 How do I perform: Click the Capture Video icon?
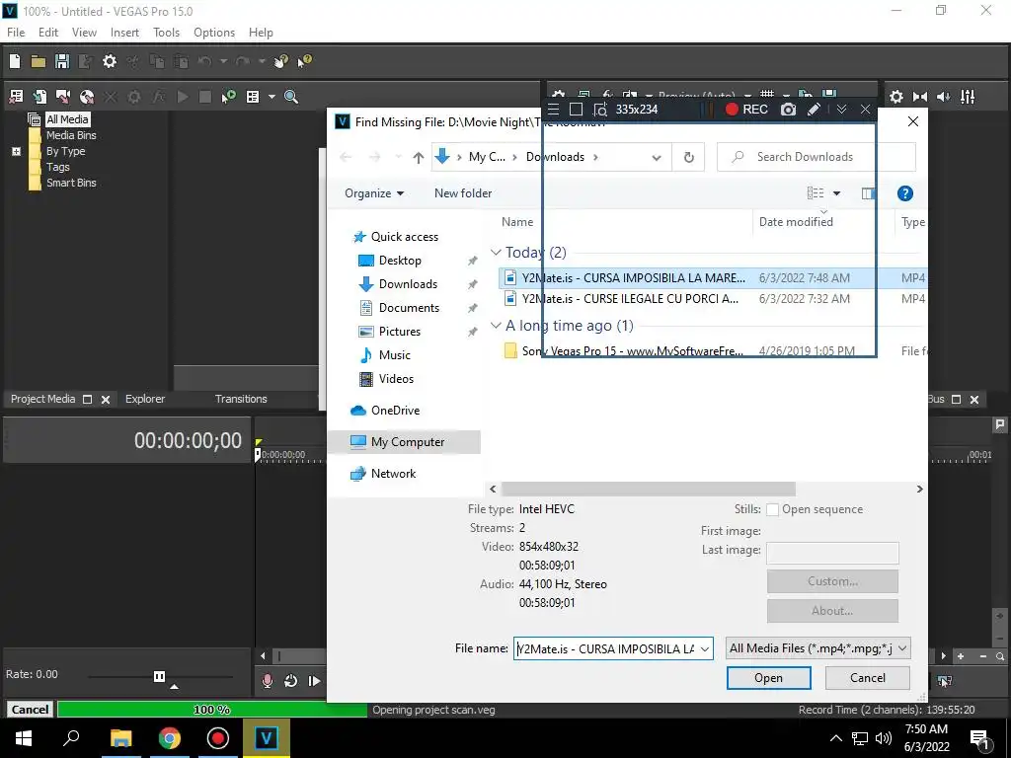click(62, 97)
